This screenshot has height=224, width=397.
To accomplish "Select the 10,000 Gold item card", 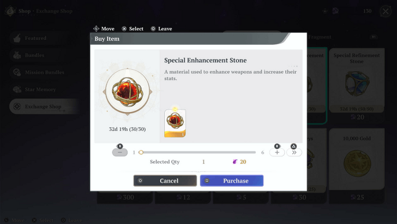I will pos(357,165).
